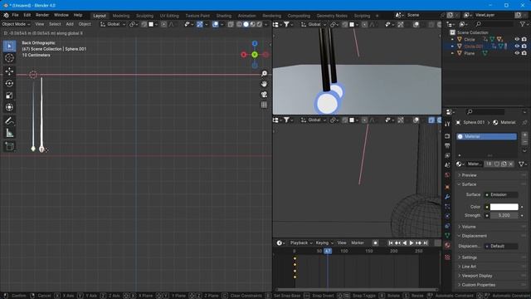This screenshot has width=531, height=299.
Task: Open the Render menu
Action: coord(42,15)
